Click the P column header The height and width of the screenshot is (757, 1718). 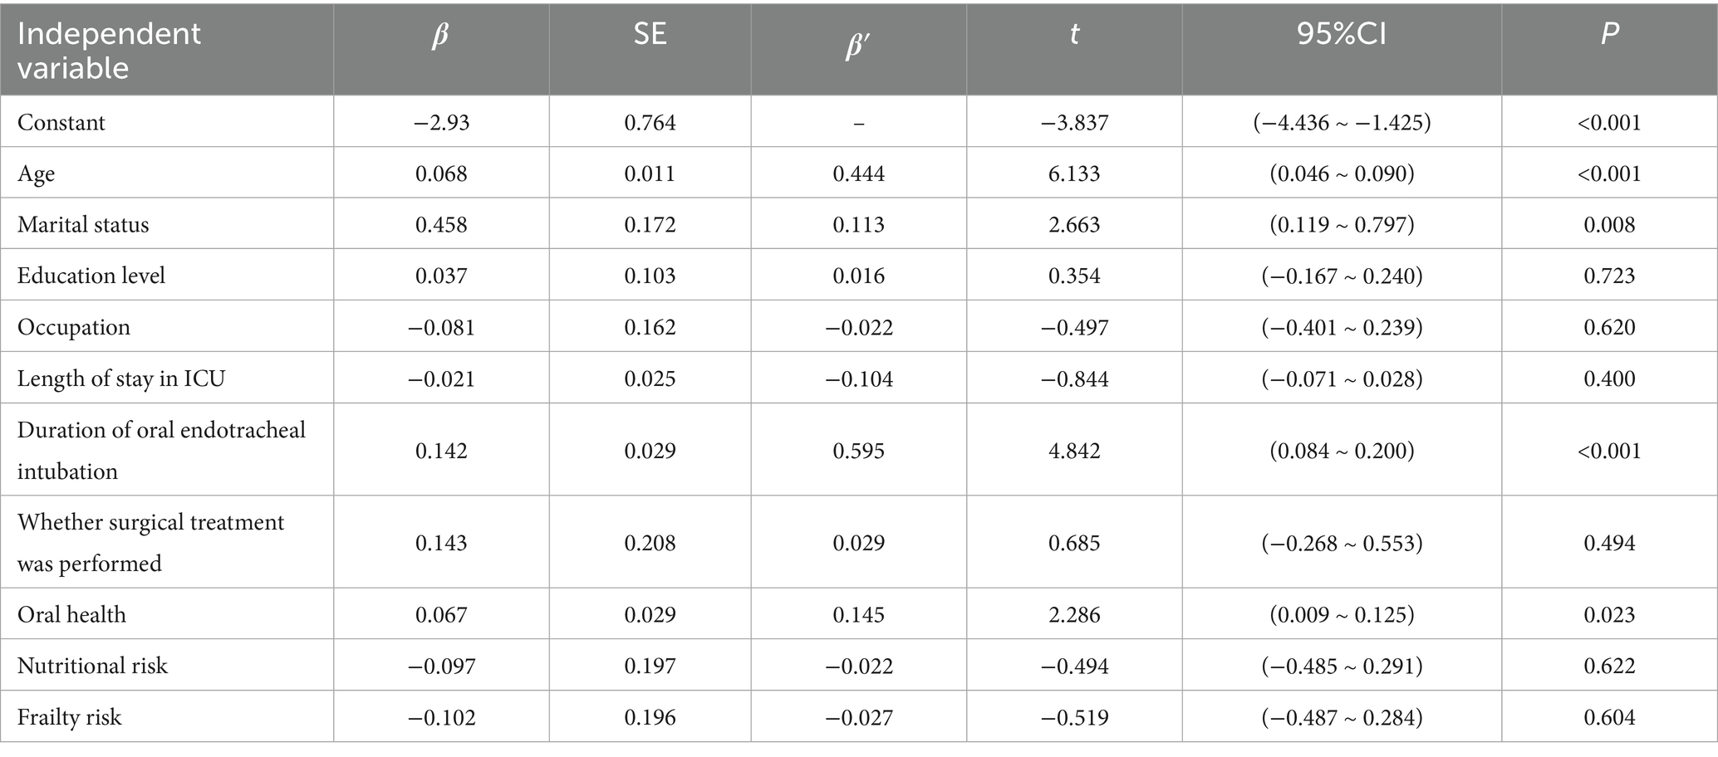coord(1609,34)
